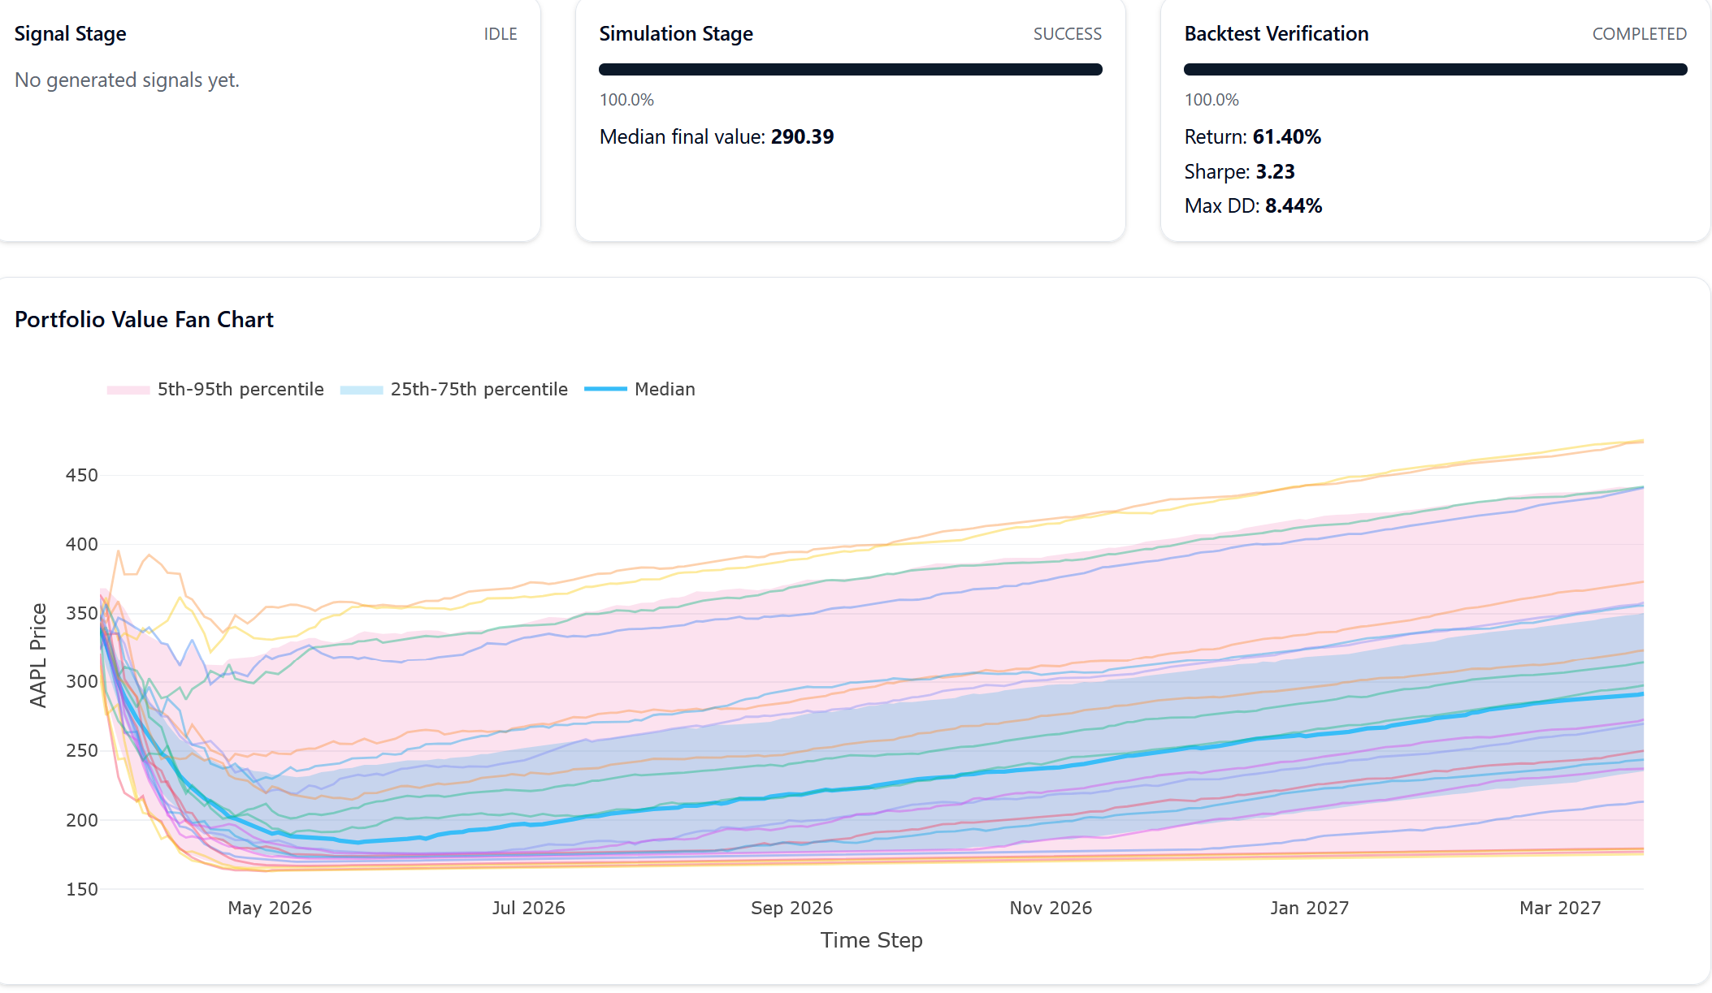Click the 25th-75th percentile legend label
Viewport: 1712px width, 993px height.
tap(479, 390)
